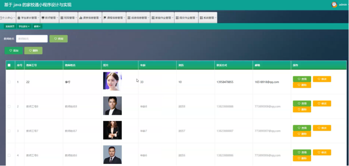This screenshot has height=166, width=349.
Task: Check the checkbox for row 教师姓名6
Action: click(x=9, y=155)
